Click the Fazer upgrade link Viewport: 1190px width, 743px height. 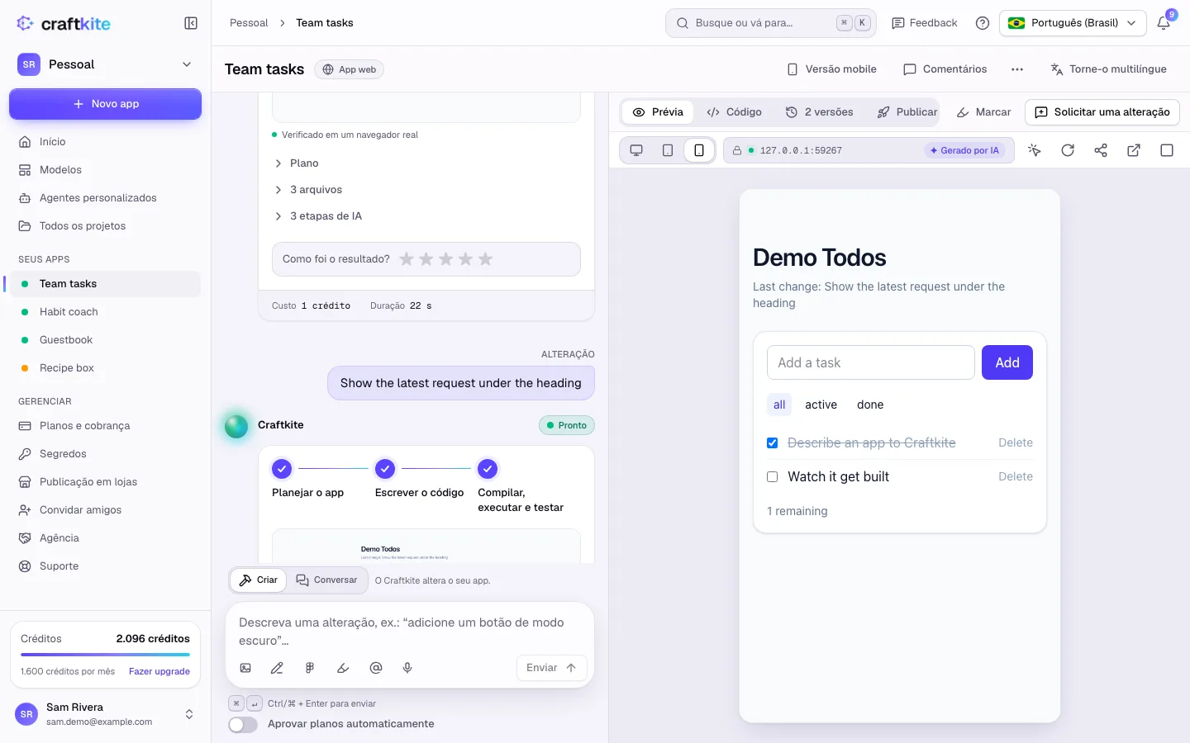tap(159, 671)
